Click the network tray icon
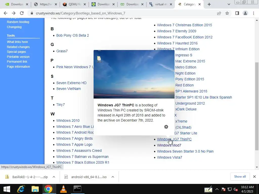The image size is (259, 194). click(x=230, y=189)
